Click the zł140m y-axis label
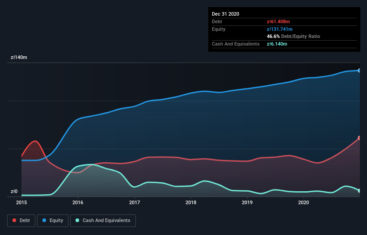 19,57
